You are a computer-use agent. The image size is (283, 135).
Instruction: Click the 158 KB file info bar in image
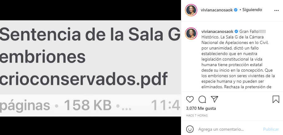click(x=90, y=105)
